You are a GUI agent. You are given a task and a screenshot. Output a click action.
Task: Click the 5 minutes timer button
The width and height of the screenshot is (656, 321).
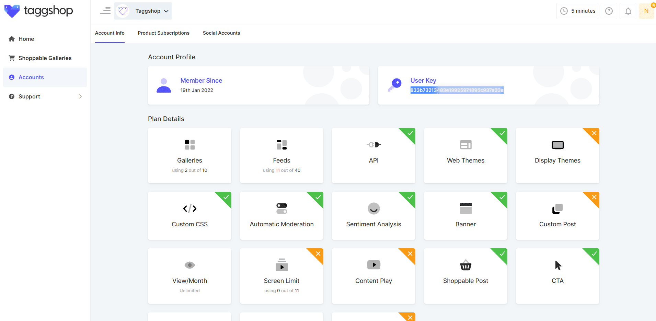pos(577,11)
